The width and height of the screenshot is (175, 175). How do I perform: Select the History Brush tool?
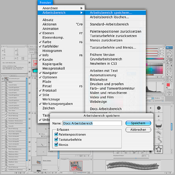(x=171, y=63)
